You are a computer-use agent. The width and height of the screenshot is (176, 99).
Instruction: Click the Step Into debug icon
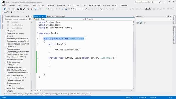pos(63,9)
